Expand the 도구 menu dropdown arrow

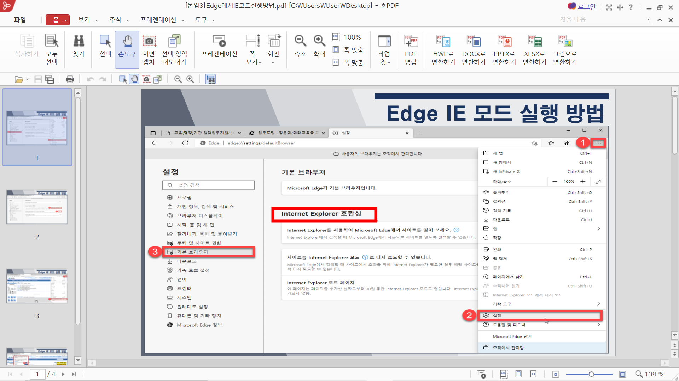[x=214, y=20]
